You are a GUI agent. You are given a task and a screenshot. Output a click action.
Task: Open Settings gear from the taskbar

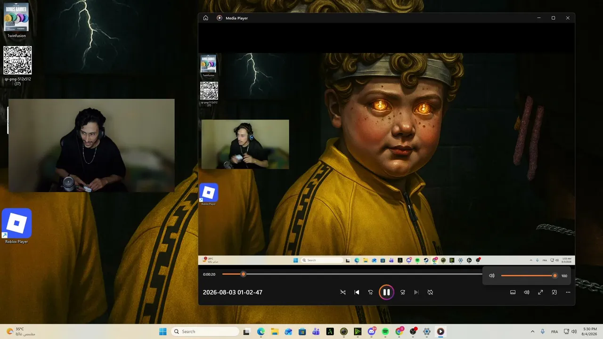pyautogui.click(x=427, y=331)
